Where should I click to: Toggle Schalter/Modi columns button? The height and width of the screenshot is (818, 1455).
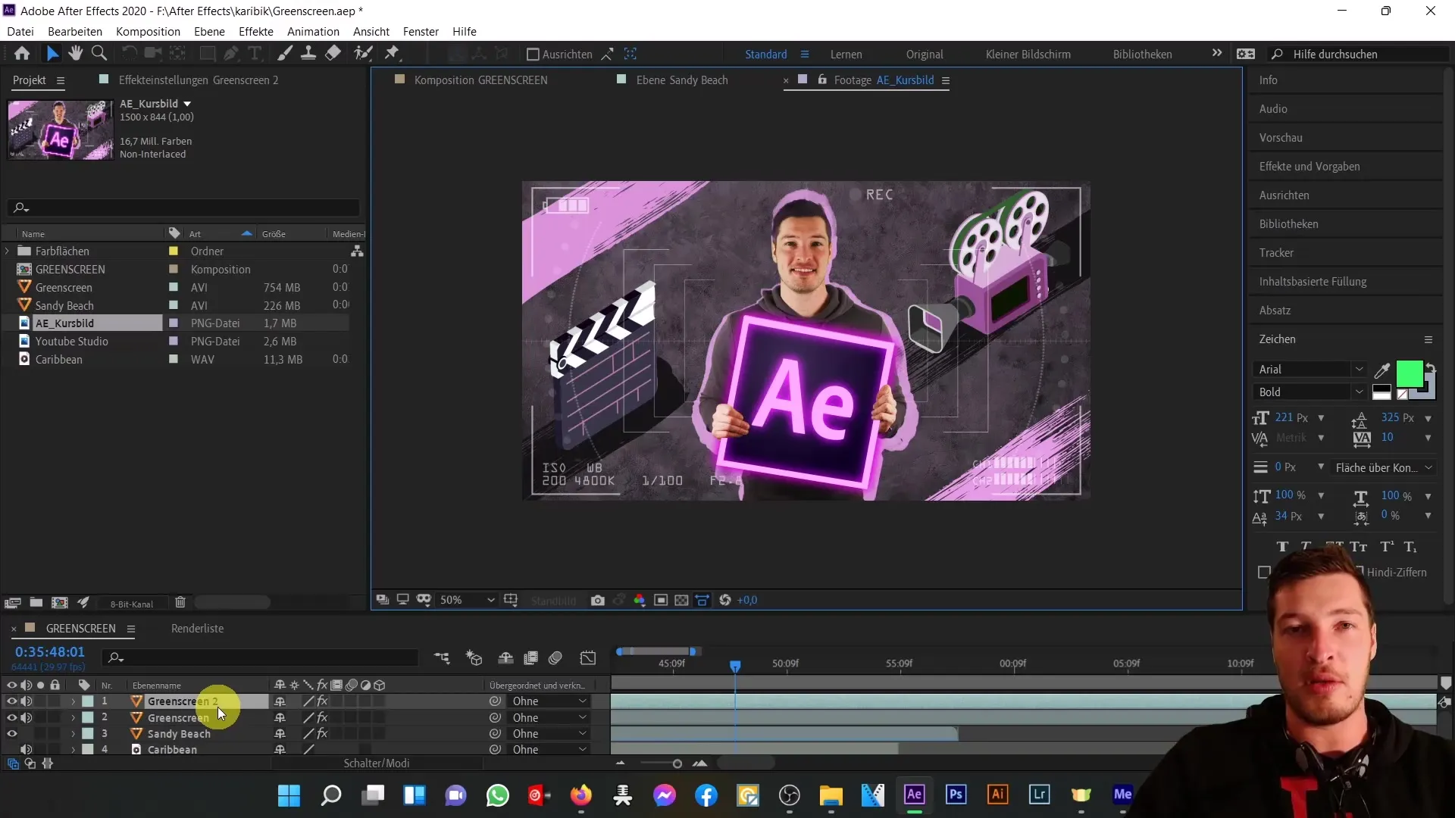pos(377,763)
